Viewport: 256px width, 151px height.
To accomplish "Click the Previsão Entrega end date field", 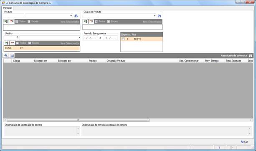I will click(110, 38).
